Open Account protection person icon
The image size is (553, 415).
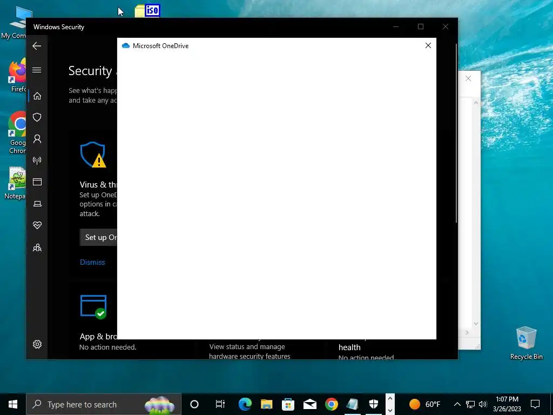(37, 139)
